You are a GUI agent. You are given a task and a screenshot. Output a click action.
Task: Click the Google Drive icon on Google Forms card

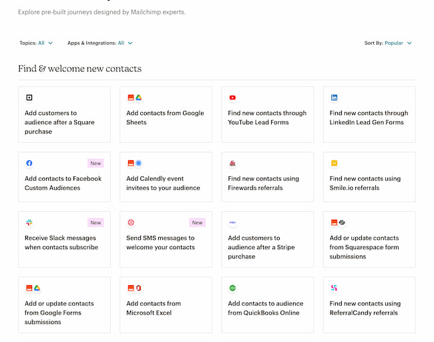point(37,288)
